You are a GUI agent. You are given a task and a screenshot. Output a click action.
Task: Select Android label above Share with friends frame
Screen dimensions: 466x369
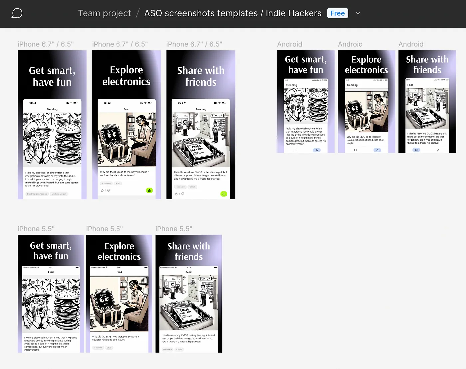point(411,44)
